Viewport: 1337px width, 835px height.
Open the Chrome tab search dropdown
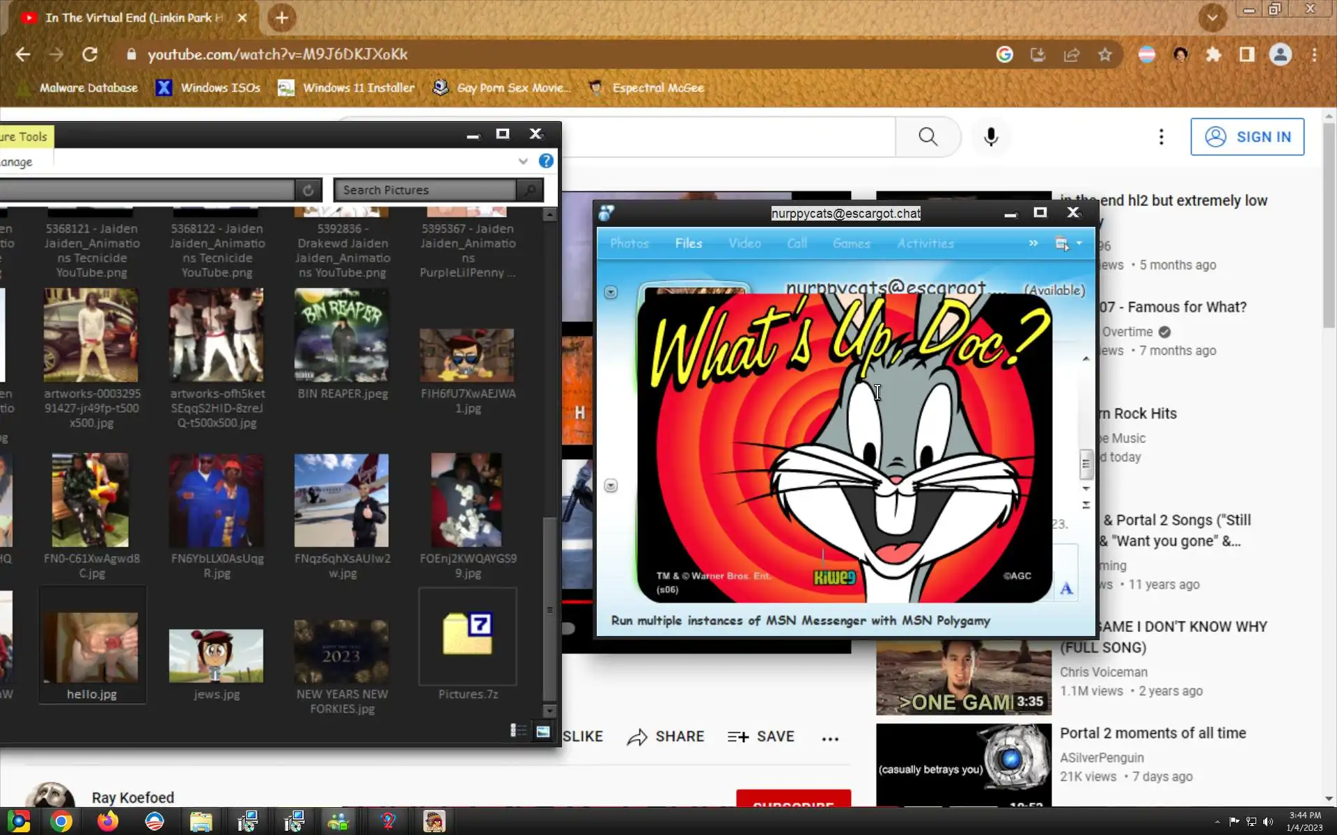point(1212,18)
